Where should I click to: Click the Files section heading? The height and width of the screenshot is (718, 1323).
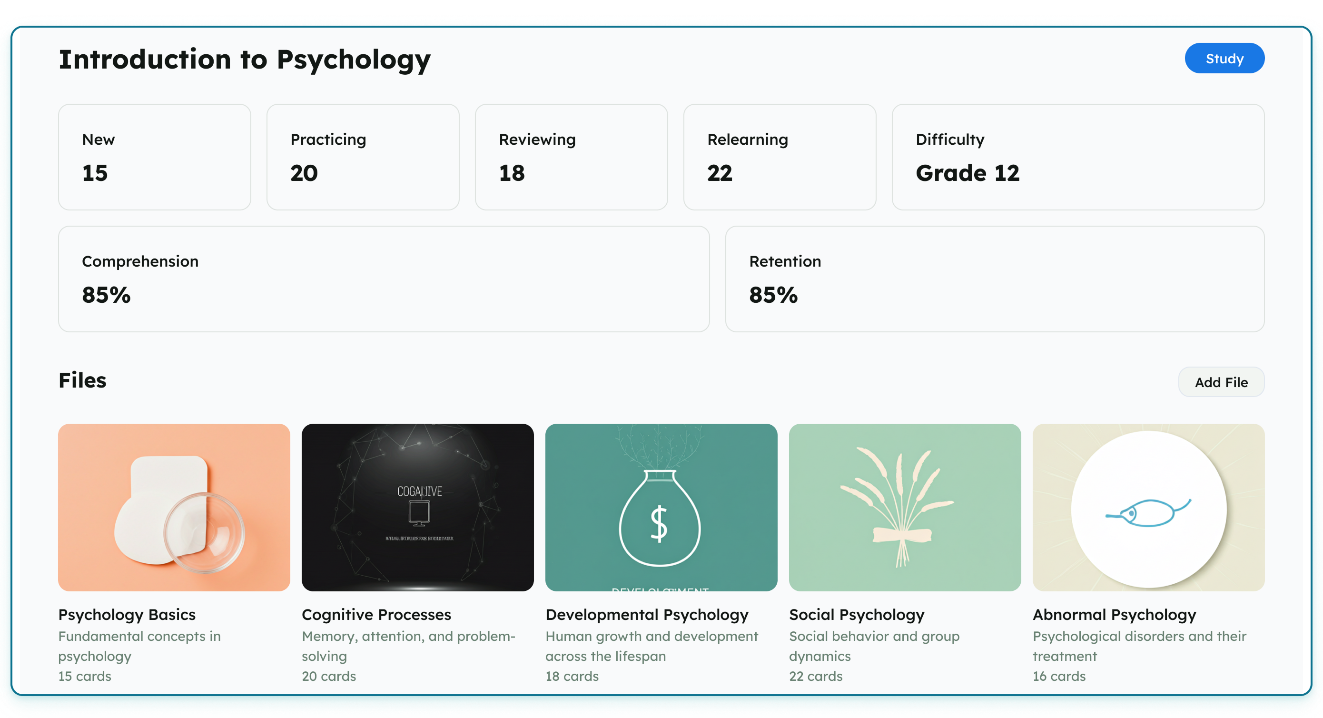(x=82, y=380)
